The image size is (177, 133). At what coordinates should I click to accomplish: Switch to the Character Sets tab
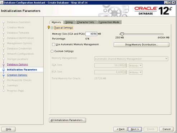pos(85,22)
